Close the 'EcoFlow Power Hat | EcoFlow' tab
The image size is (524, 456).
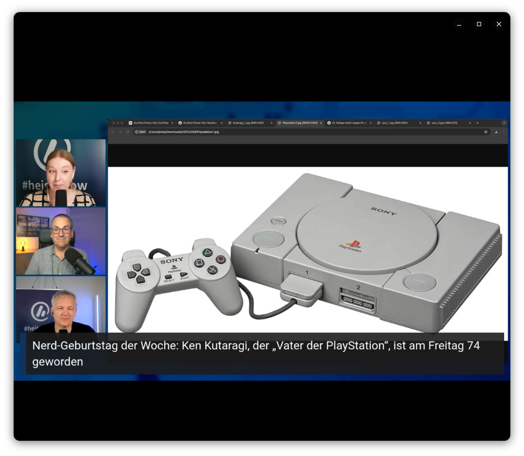pyautogui.click(x=172, y=123)
